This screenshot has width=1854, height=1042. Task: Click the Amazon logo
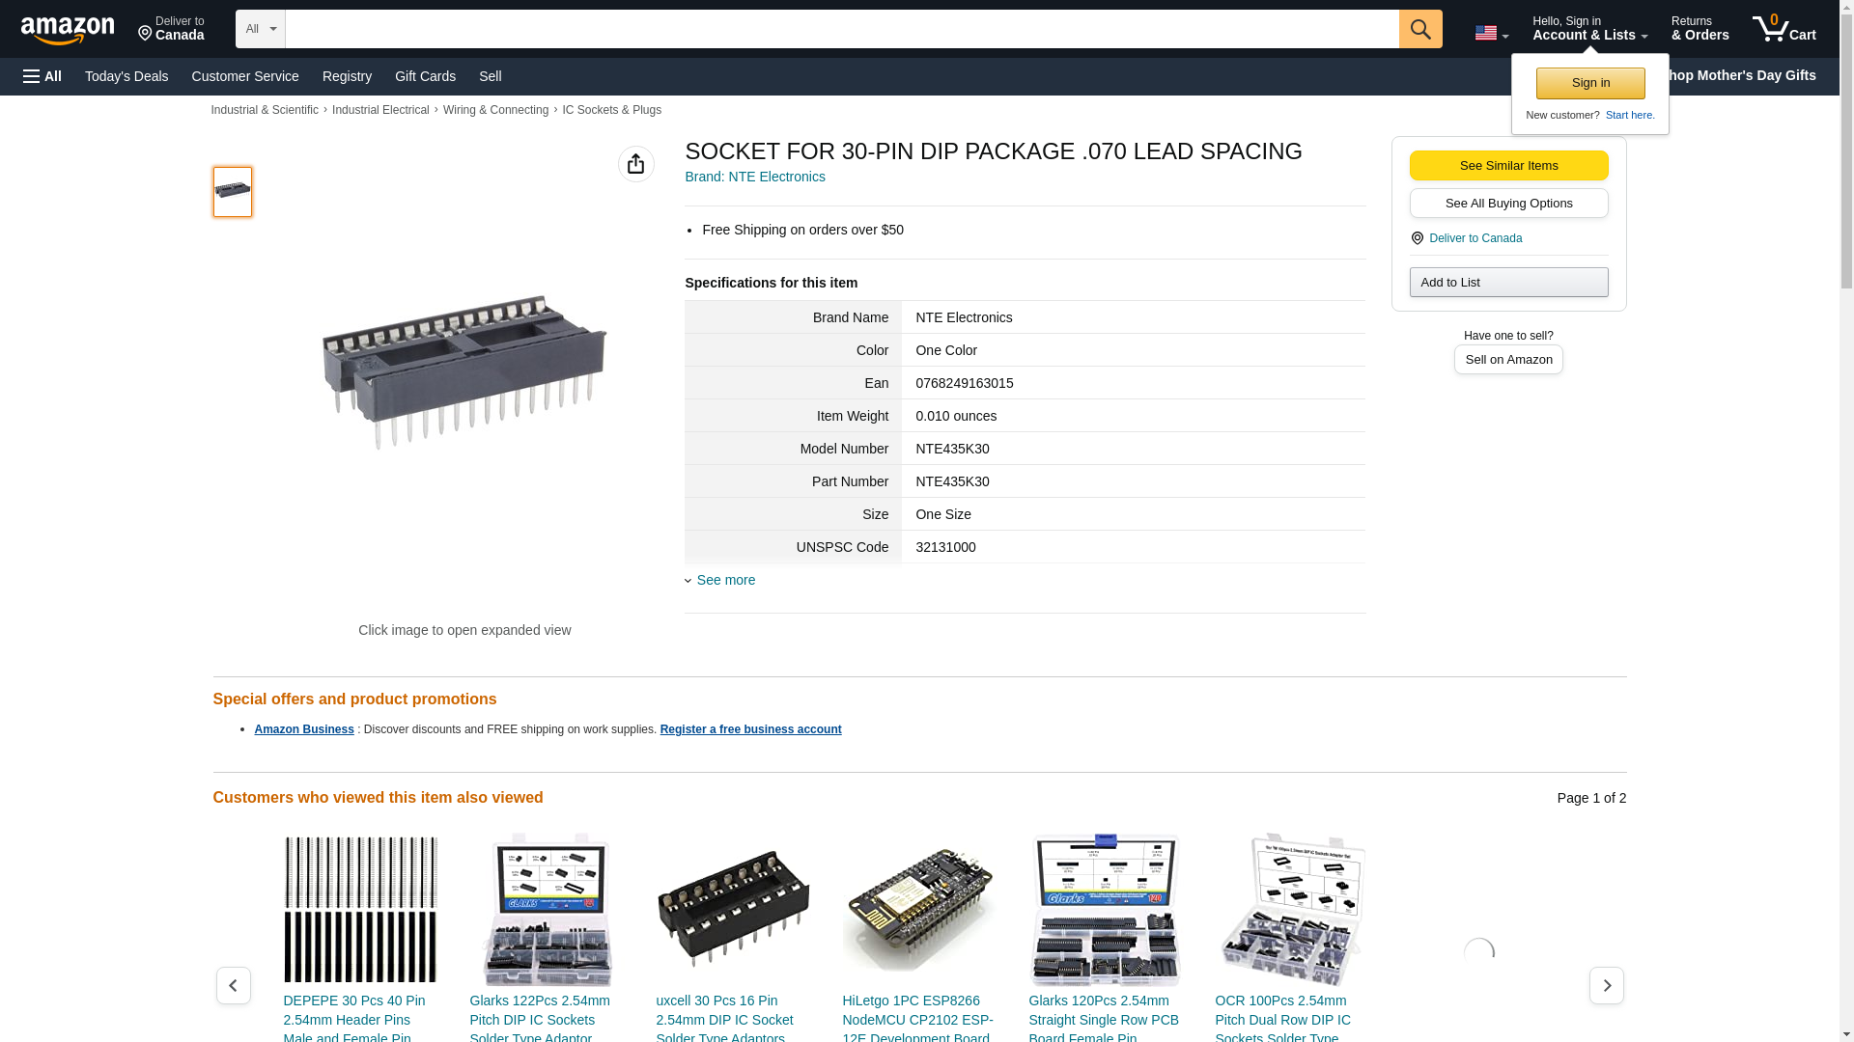pos(68,30)
